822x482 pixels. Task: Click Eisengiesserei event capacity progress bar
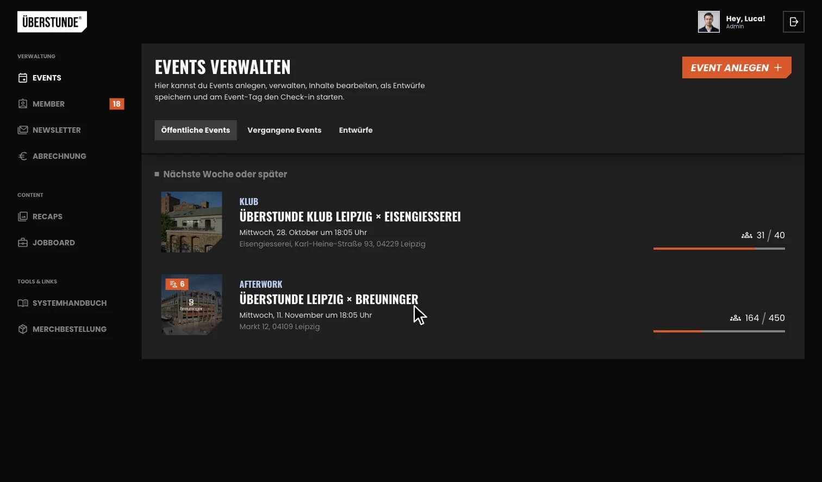click(x=719, y=249)
